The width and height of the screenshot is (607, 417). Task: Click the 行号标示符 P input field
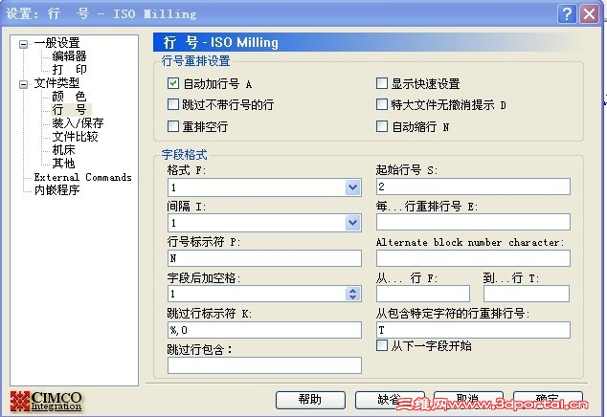click(x=264, y=258)
